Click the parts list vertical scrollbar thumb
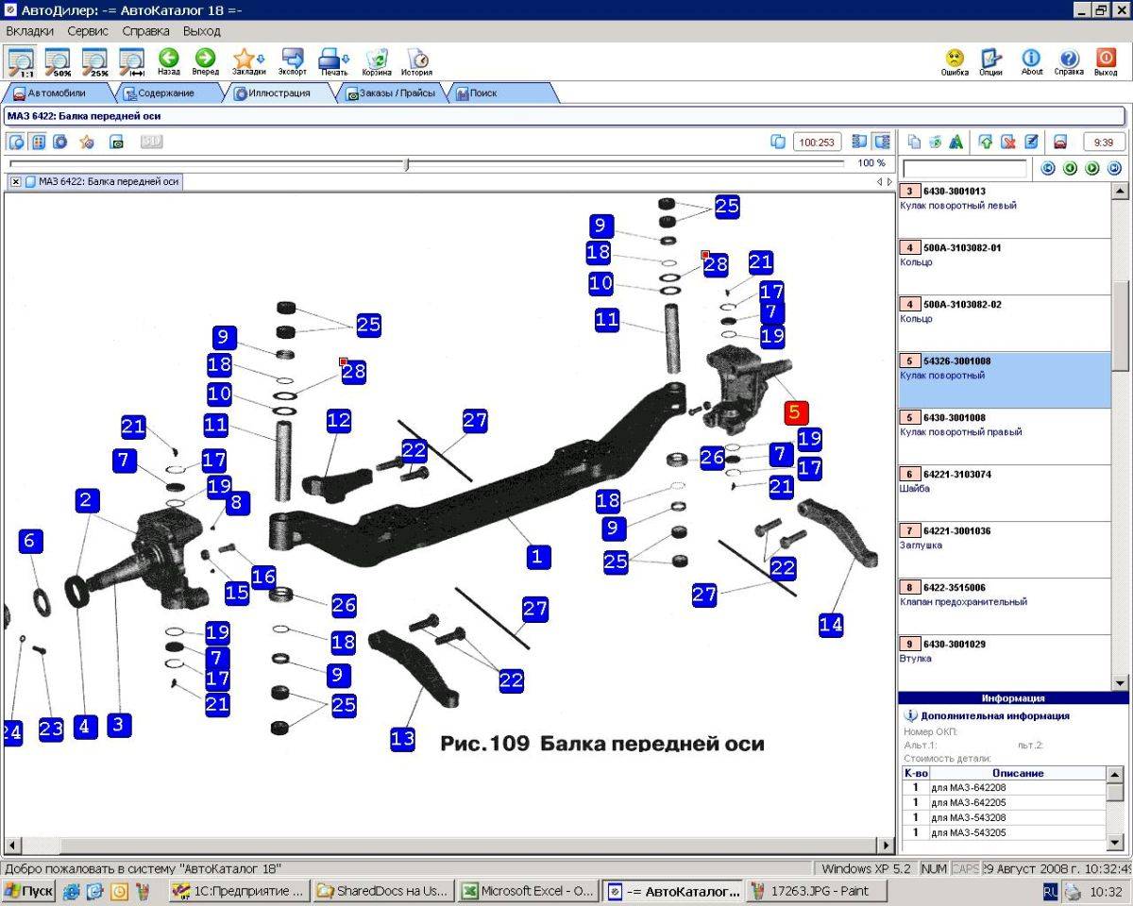The image size is (1133, 906). click(x=1120, y=326)
